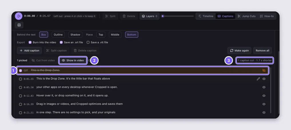Tick the checkbox for the 0:05.50 caption
This screenshot has height=130, width=291.
coord(20,87)
